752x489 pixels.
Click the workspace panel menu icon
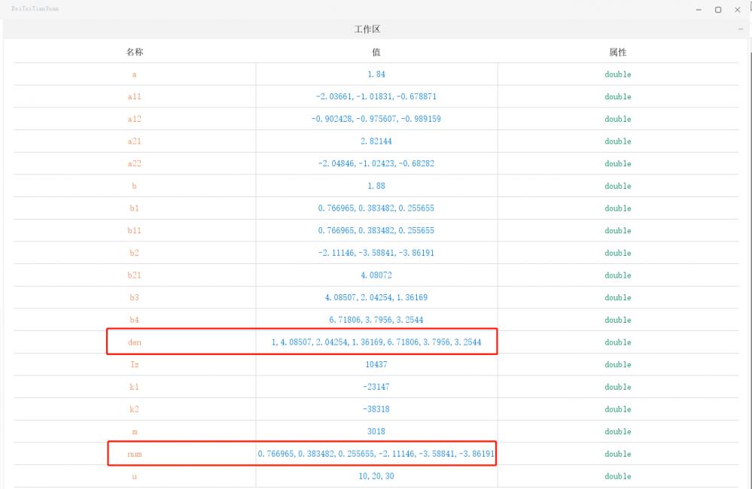pos(740,29)
